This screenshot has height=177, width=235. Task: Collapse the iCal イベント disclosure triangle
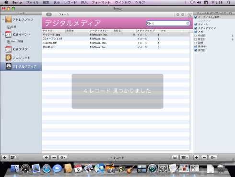3,34
